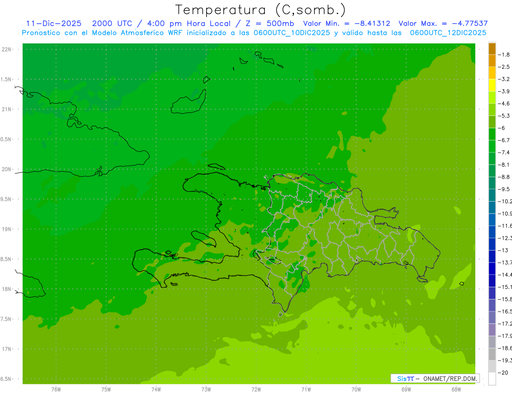Click the lime swatch between -3.9 and -4.6
Image resolution: width=512 pixels, height=395 pixels.
(492, 97)
